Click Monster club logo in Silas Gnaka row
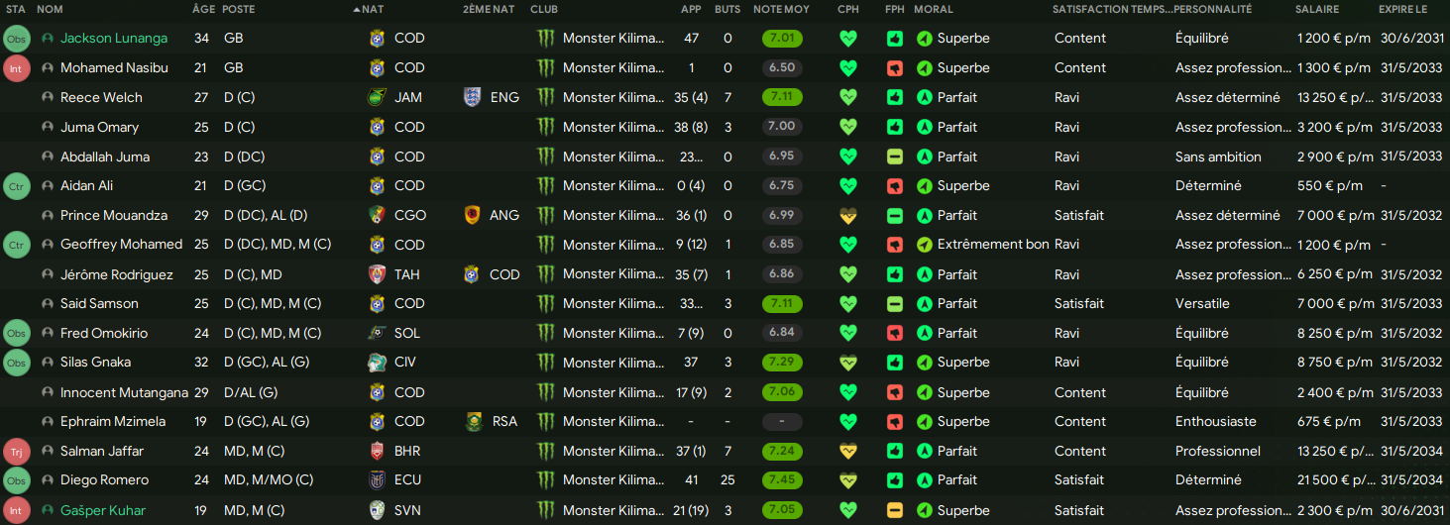The height and width of the screenshot is (525, 1450). coord(545,363)
